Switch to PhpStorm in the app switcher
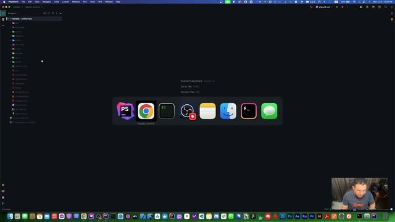395x222 pixels. (x=125, y=111)
